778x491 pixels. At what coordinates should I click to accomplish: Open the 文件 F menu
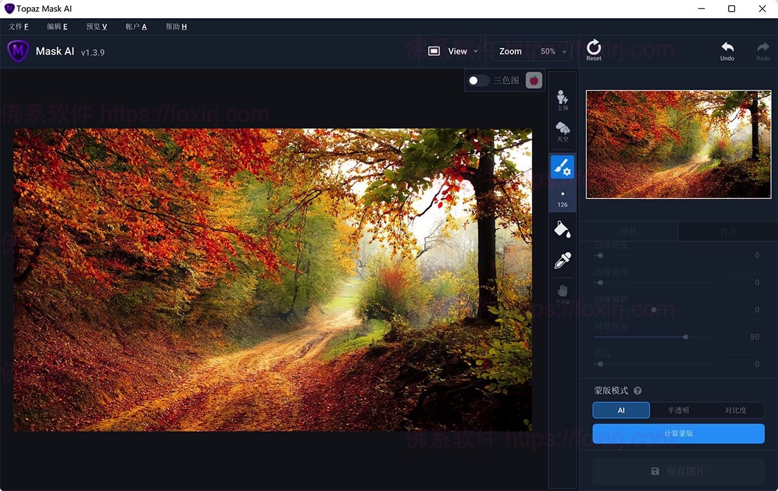coord(18,27)
